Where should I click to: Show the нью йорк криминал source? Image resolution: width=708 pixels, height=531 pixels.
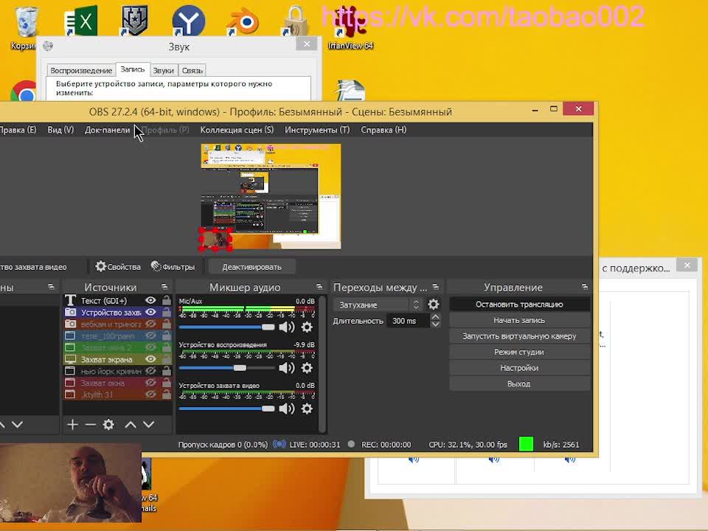(x=150, y=371)
